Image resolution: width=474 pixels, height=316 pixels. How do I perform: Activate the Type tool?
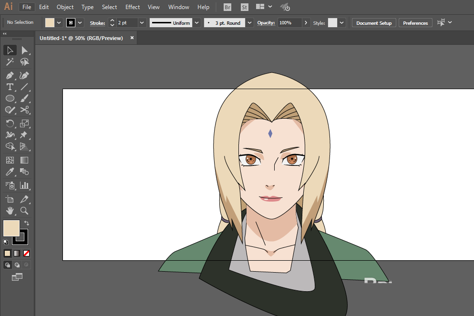click(x=10, y=87)
